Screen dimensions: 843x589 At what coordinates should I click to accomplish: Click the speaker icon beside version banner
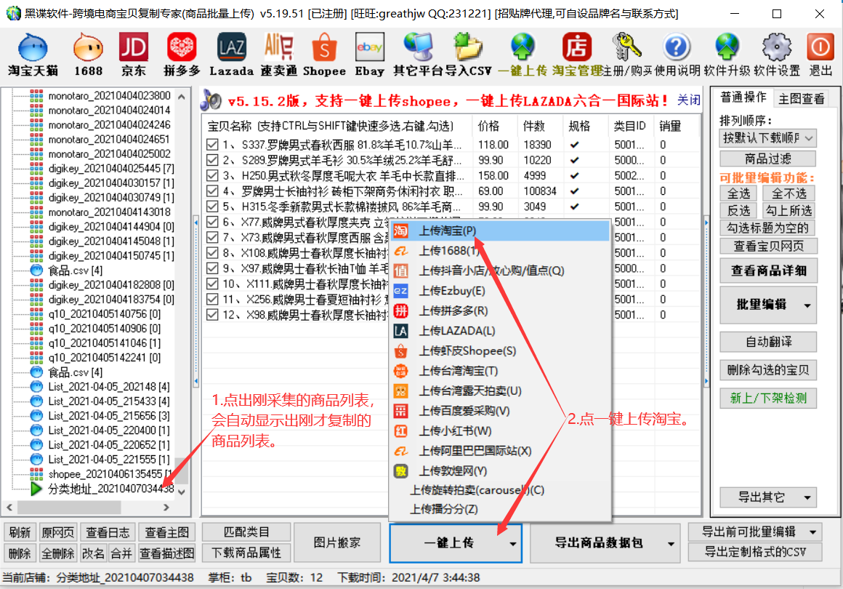pos(211,100)
